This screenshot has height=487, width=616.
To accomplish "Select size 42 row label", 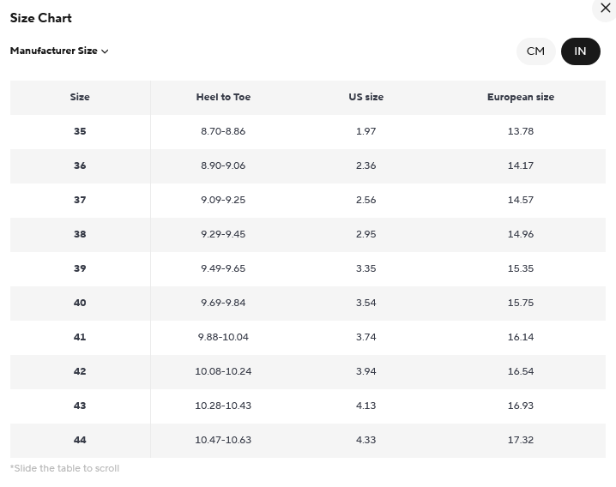I will (x=80, y=371).
